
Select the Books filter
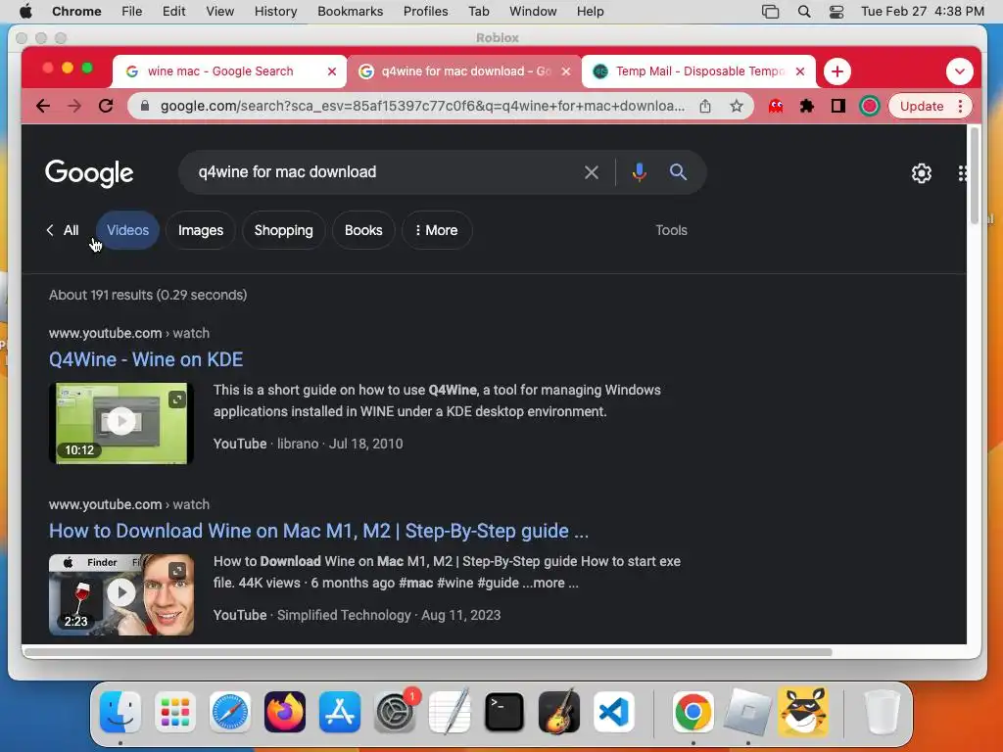363,230
